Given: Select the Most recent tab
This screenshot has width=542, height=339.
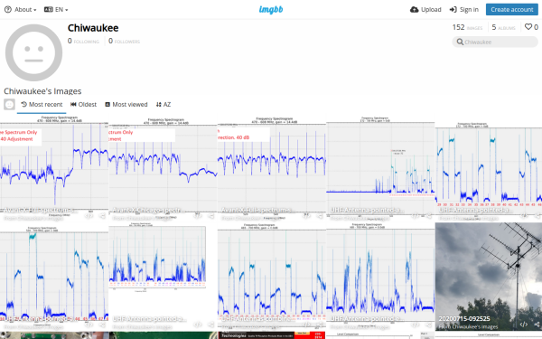Looking at the screenshot, I should click(x=42, y=105).
